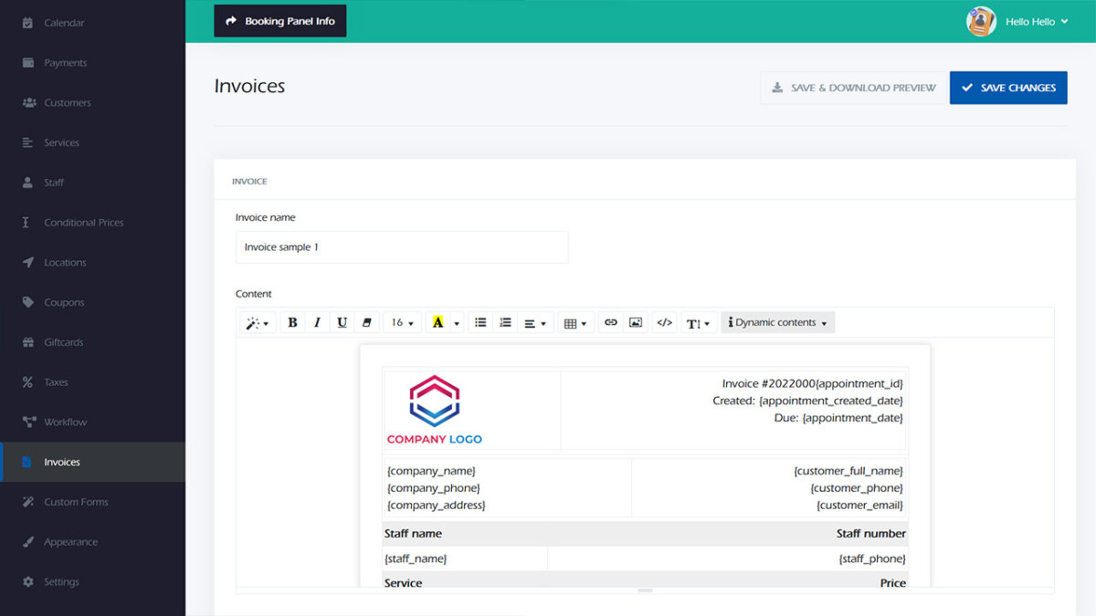Click the Save Changes button
The width and height of the screenshot is (1096, 616).
click(1008, 88)
